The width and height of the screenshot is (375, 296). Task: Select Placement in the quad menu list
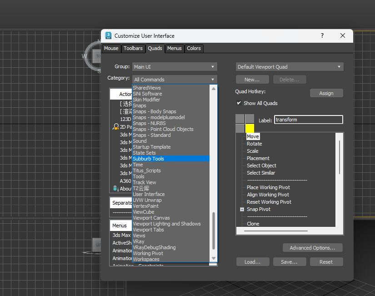(x=258, y=158)
